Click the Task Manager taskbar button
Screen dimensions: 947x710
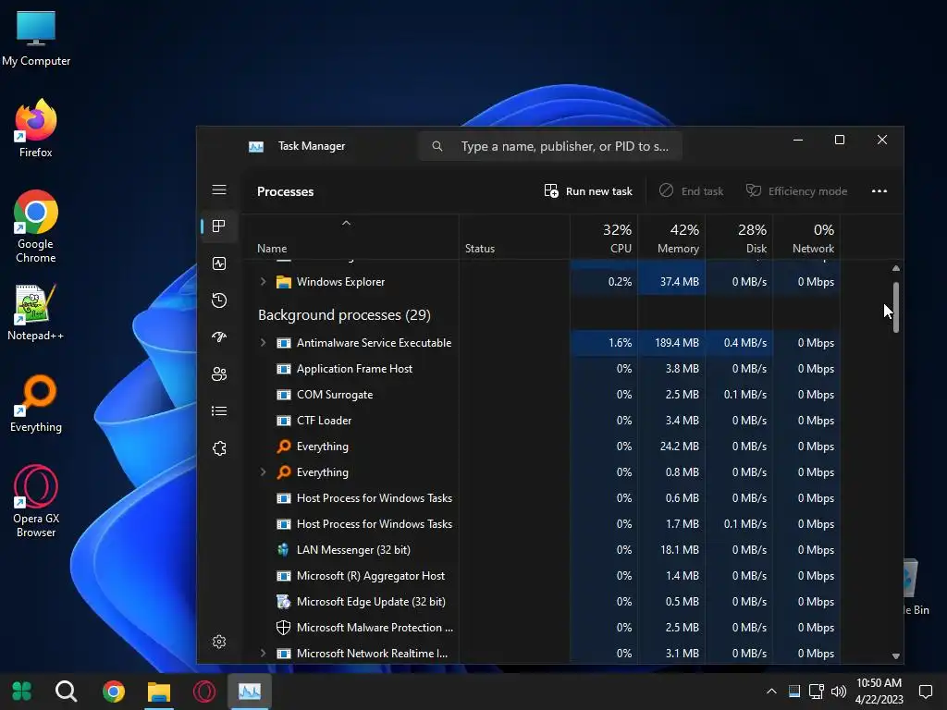coord(250,692)
